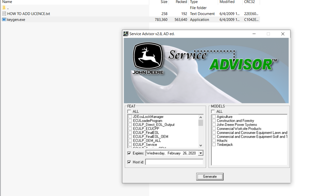Tick the Timberjack model checkbox
Screen dimensions: 322x196
pos(214,145)
